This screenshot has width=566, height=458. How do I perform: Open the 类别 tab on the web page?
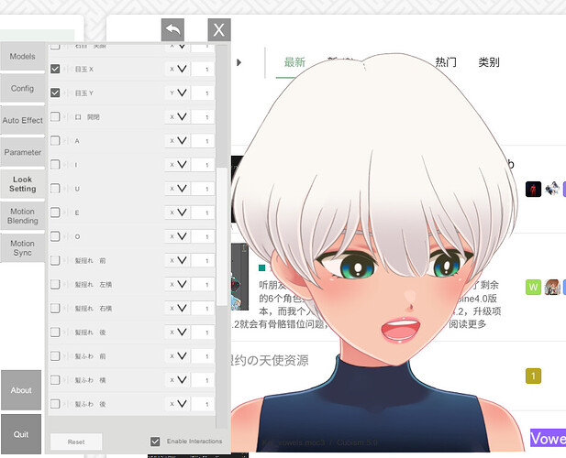[x=489, y=62]
